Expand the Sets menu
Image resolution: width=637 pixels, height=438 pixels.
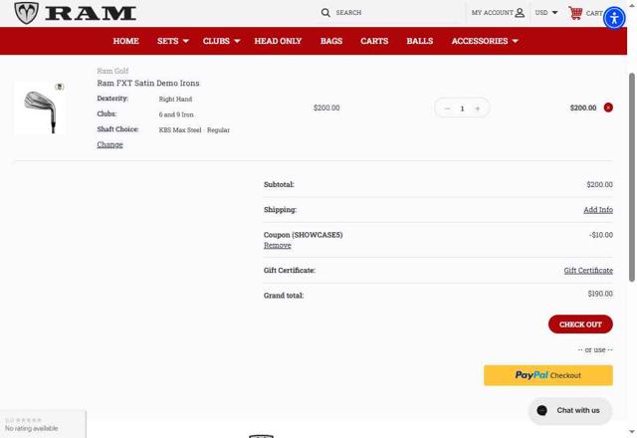173,41
